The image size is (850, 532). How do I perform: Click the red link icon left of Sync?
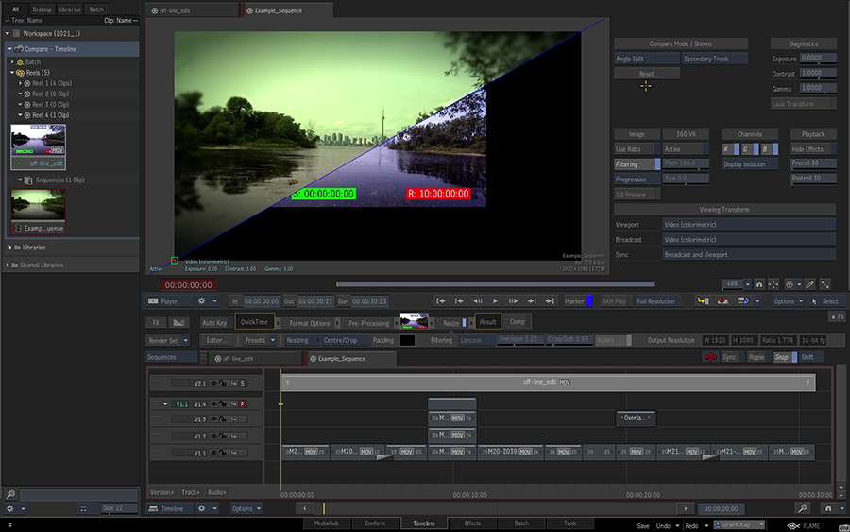pos(709,357)
